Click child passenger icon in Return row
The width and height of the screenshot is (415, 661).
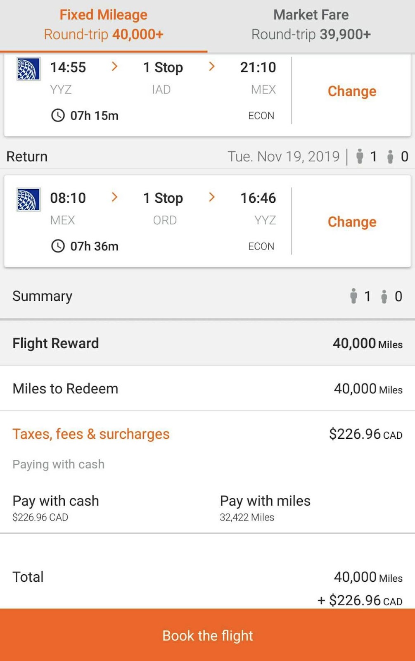[390, 157]
